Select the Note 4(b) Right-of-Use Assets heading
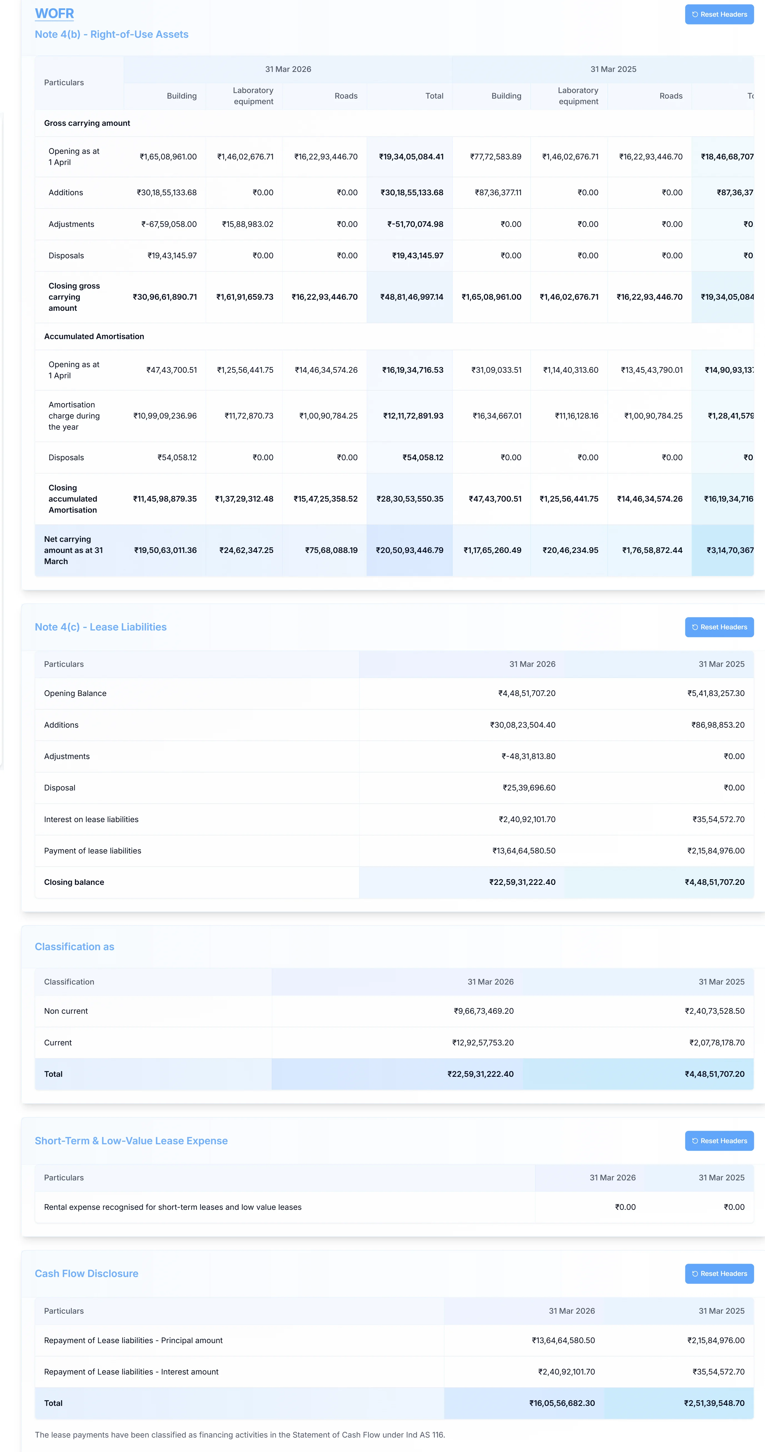Viewport: 765px width, 1452px height. 112,34
